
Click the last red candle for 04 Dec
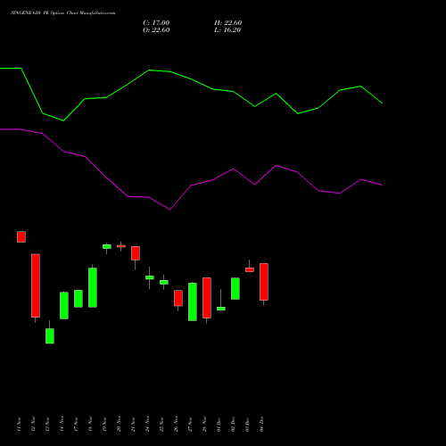(264, 282)
